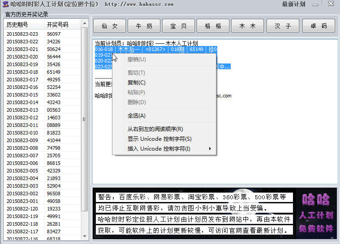Click 最新计划 in the title bar
The height and width of the screenshot is (244, 340).
(x=293, y=4)
